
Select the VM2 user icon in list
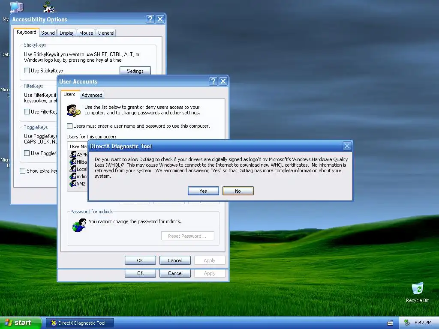click(73, 183)
